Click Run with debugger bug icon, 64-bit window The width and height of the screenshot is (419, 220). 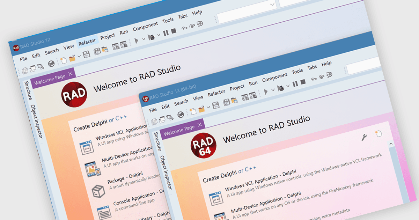click(x=280, y=88)
